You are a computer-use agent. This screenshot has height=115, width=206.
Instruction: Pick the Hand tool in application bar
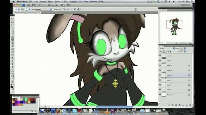click(x=49, y=5)
